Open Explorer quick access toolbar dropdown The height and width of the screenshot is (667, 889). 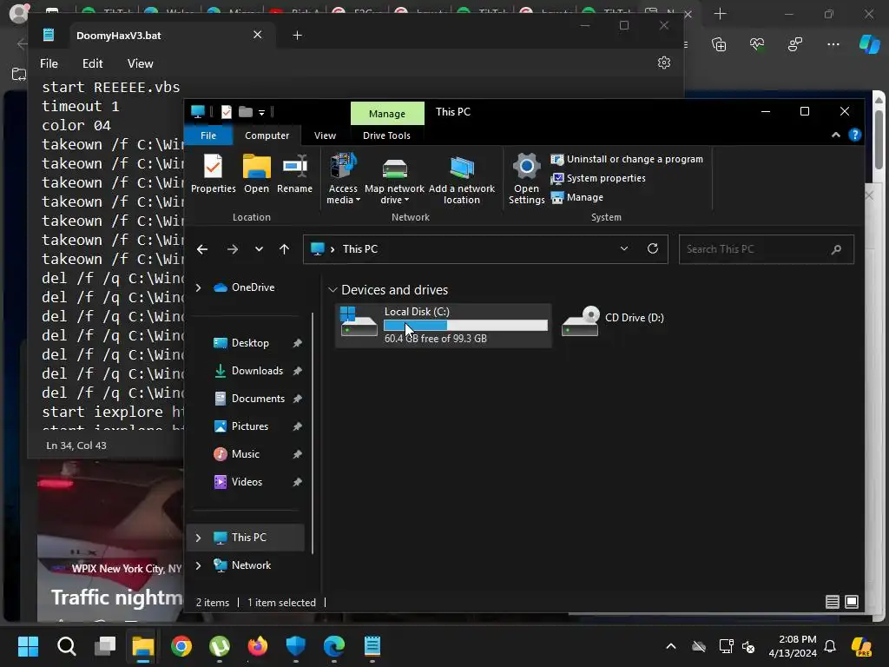pyautogui.click(x=262, y=112)
